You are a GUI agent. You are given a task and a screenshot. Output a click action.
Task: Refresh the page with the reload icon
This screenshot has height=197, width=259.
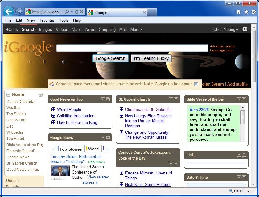(x=77, y=12)
